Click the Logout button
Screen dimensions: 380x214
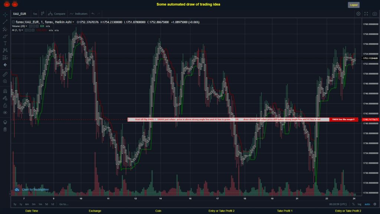click(x=354, y=5)
